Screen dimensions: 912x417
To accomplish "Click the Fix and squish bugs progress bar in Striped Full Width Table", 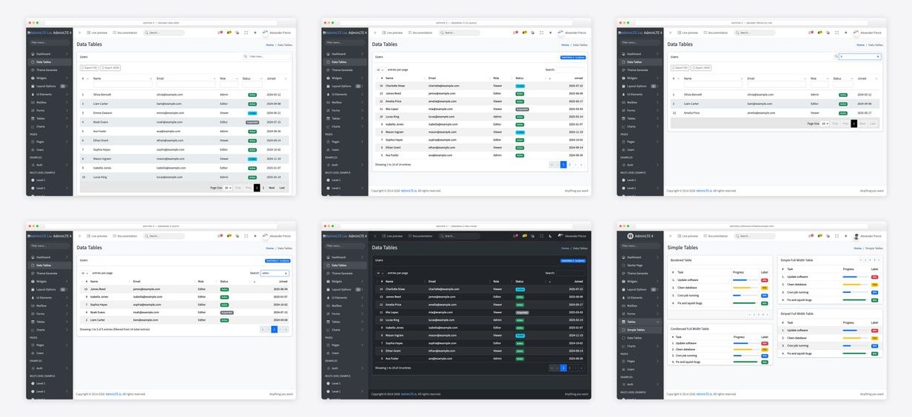I will (855, 353).
